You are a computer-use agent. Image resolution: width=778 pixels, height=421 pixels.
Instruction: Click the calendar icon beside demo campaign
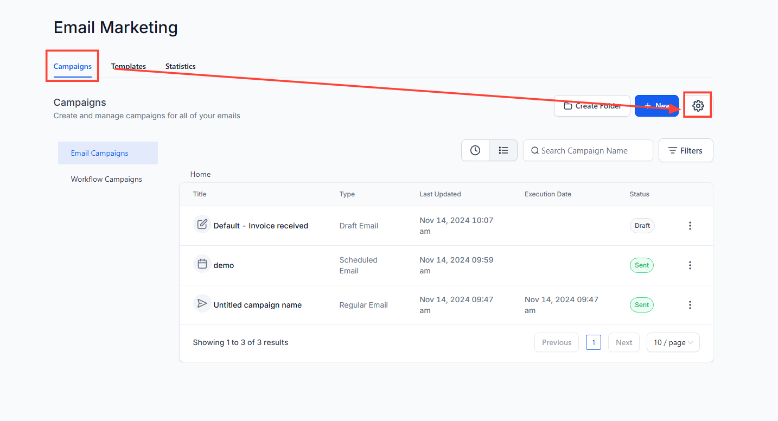[x=202, y=264]
